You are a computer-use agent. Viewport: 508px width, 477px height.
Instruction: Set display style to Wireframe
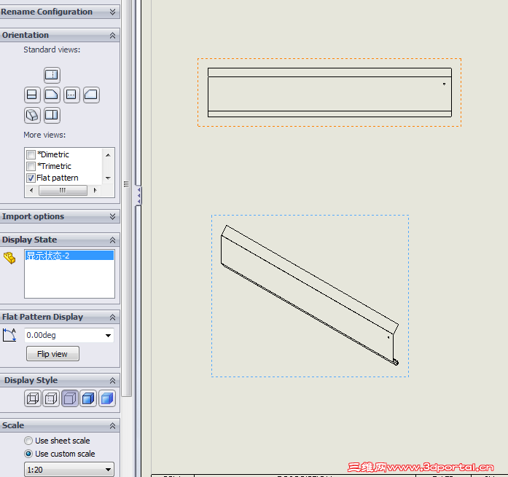point(33,398)
